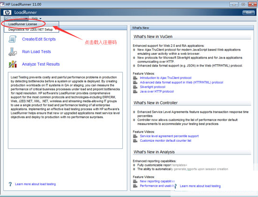Click video icon beside Java over HTTP protocol
The height and width of the screenshot is (197, 258).
point(135,92)
